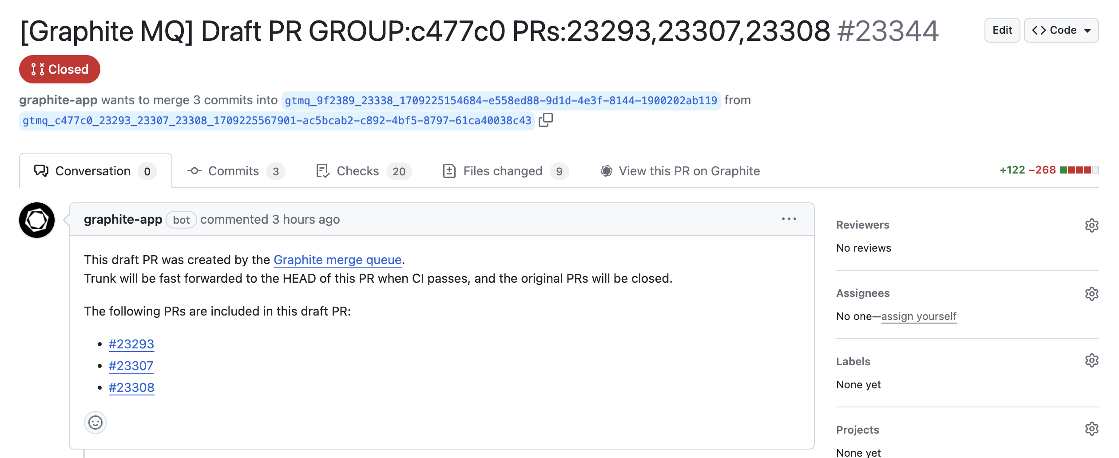Open the Assignees gear settings
Viewport: 1119px width, 458px height.
pyautogui.click(x=1091, y=294)
